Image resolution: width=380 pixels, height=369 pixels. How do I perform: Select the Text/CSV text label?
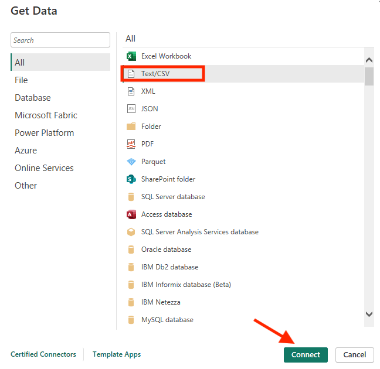pos(155,74)
